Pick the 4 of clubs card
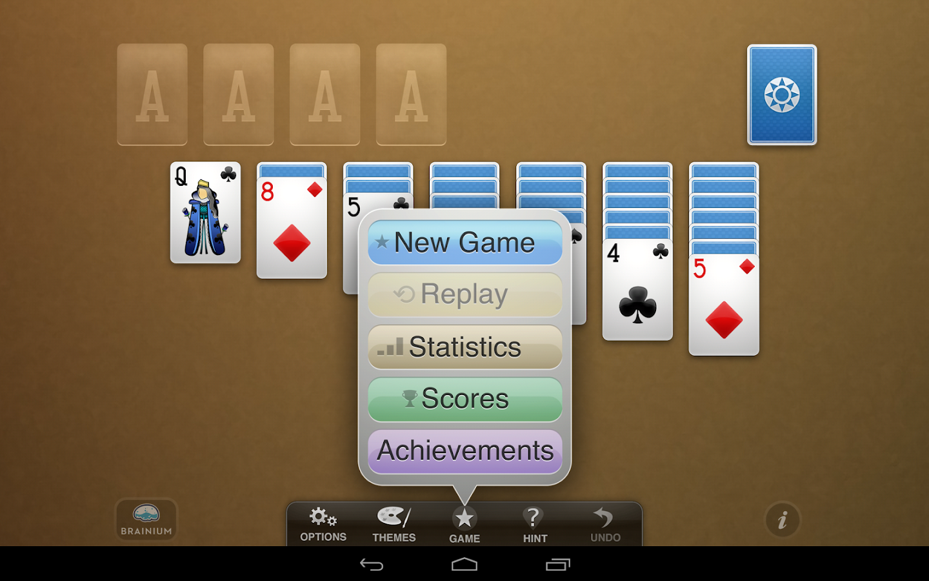 coord(637,290)
